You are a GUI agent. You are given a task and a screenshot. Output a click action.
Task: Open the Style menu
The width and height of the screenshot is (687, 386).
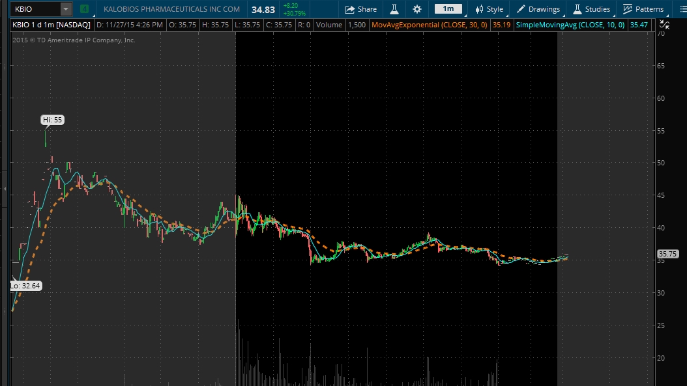click(x=490, y=8)
